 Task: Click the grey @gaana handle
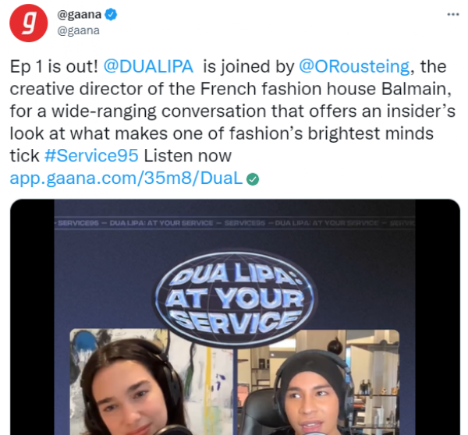(78, 30)
